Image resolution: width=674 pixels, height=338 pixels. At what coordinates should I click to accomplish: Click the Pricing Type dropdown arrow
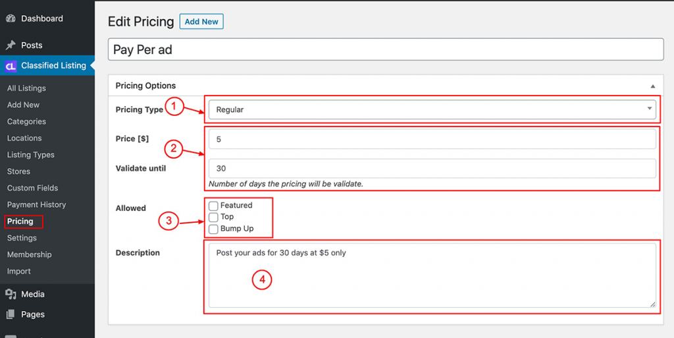650,109
